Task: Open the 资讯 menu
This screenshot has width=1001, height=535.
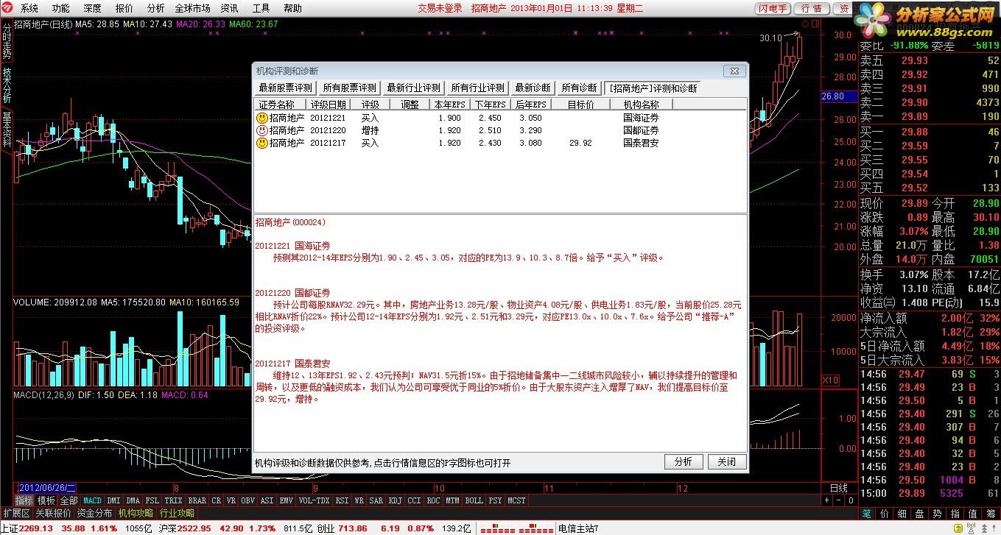Action: coord(229,8)
